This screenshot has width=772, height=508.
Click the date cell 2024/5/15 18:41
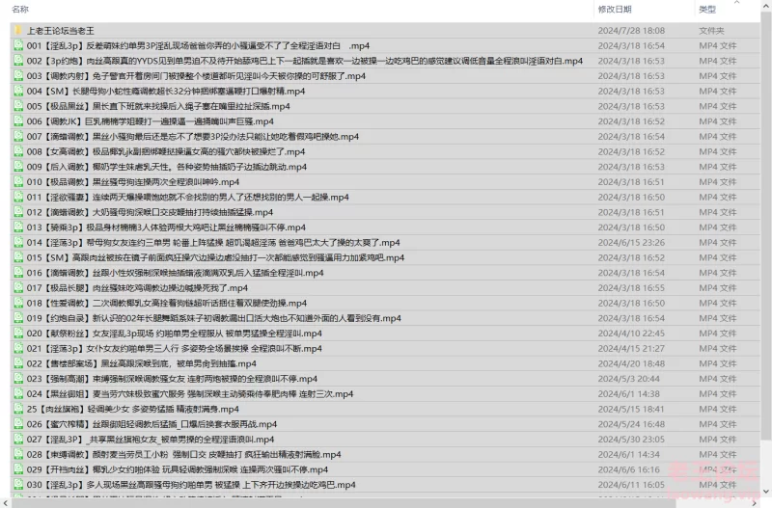tap(631, 409)
